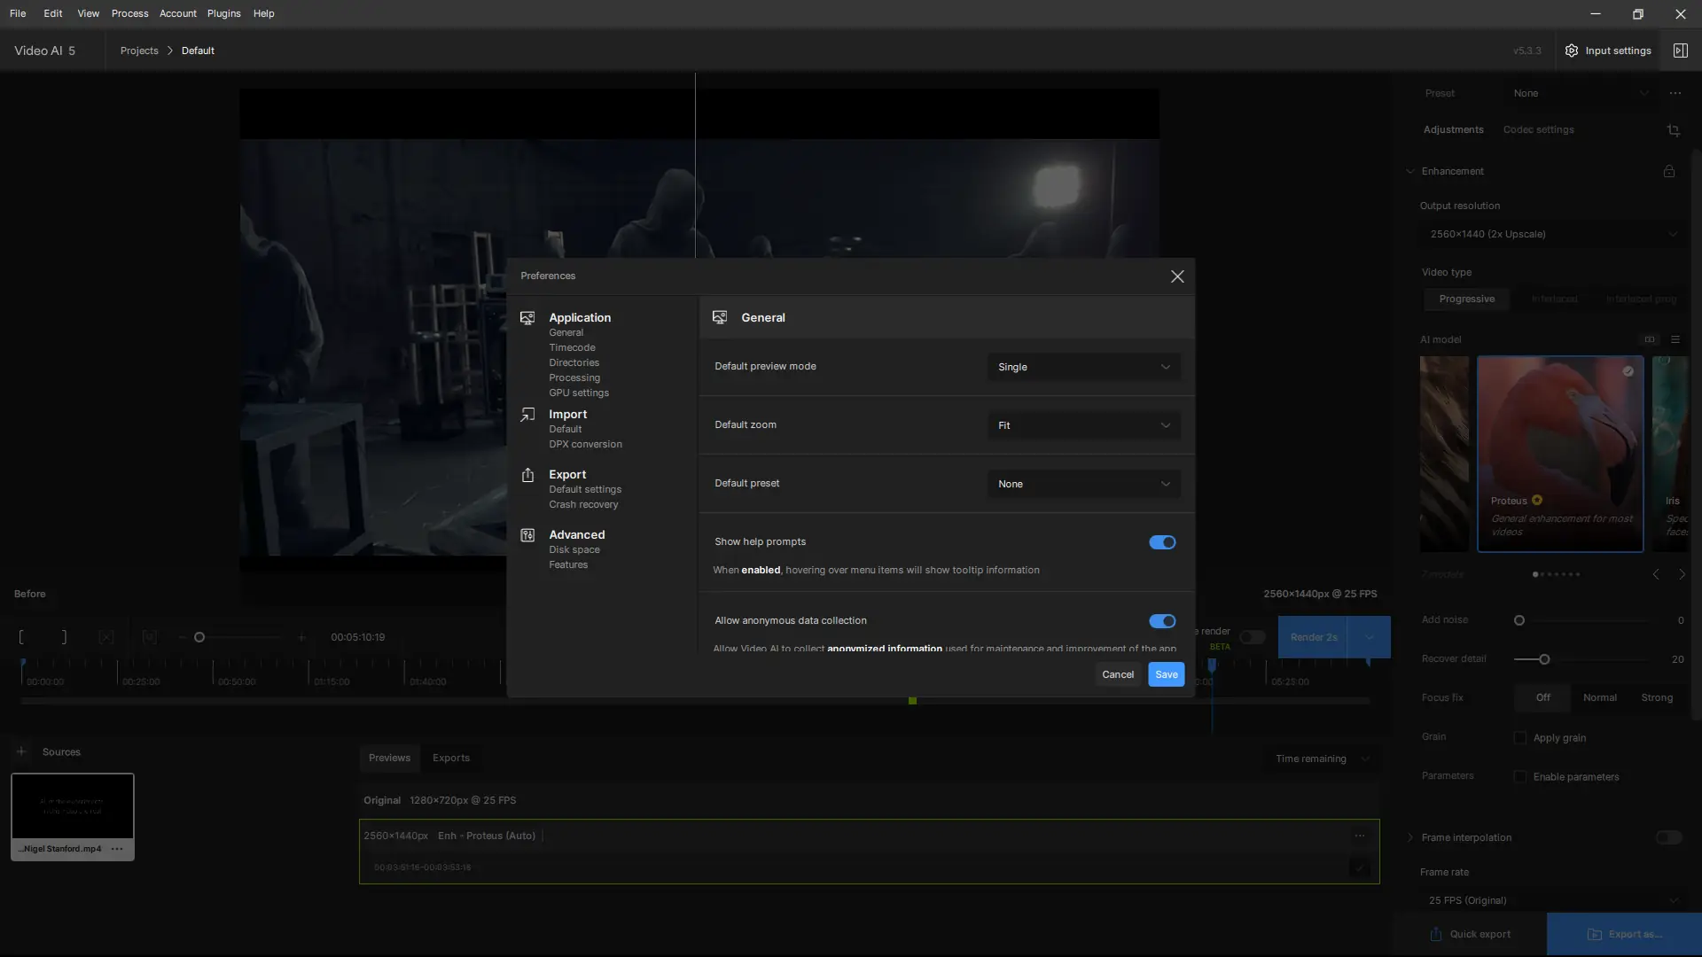
Task: Click the Application section monitor icon
Action: point(527,318)
